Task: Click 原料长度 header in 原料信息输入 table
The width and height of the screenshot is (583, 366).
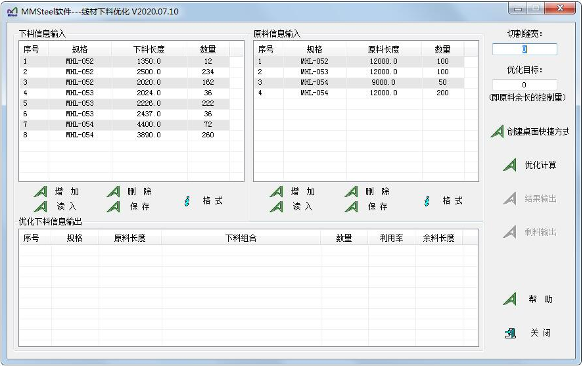Action: pyautogui.click(x=384, y=49)
